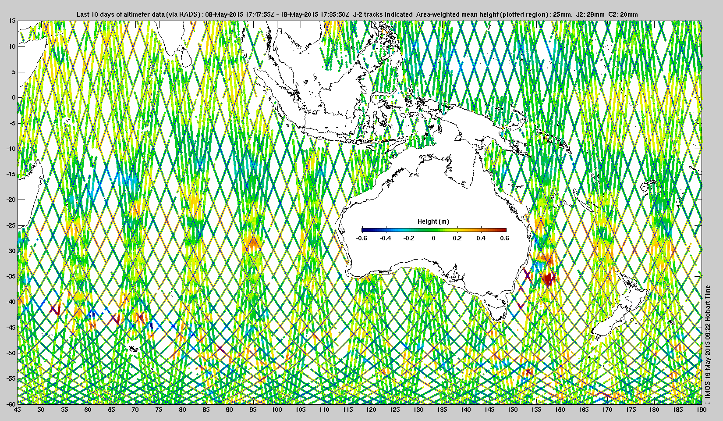
Task: Click the 5 latitude axis tick label
Action: 14,72
